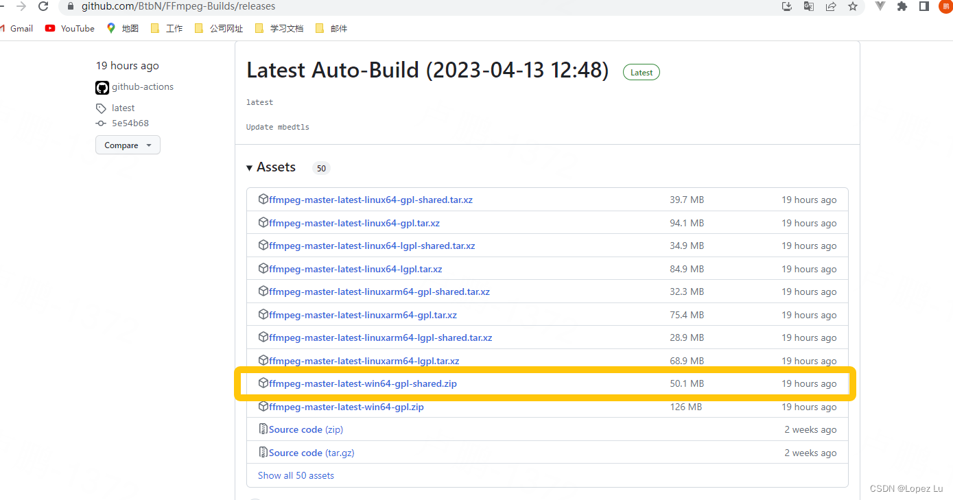Open the 学习文档 bookmark folder

click(279, 28)
